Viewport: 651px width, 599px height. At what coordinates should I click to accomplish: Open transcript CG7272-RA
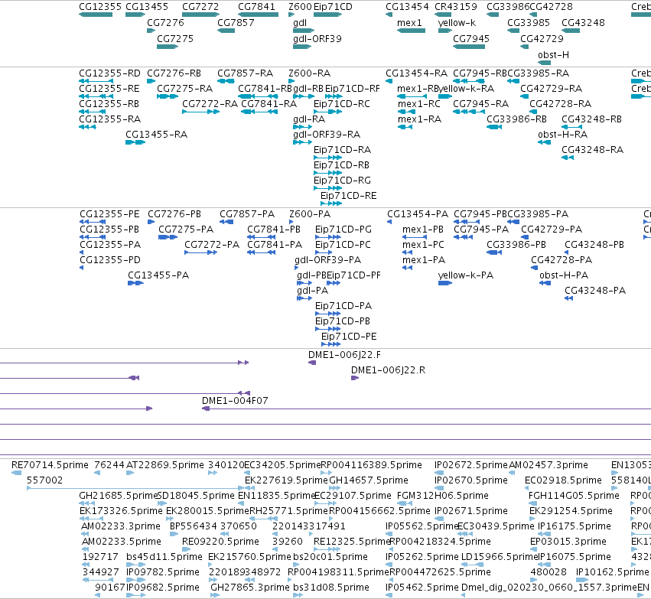coord(210,104)
